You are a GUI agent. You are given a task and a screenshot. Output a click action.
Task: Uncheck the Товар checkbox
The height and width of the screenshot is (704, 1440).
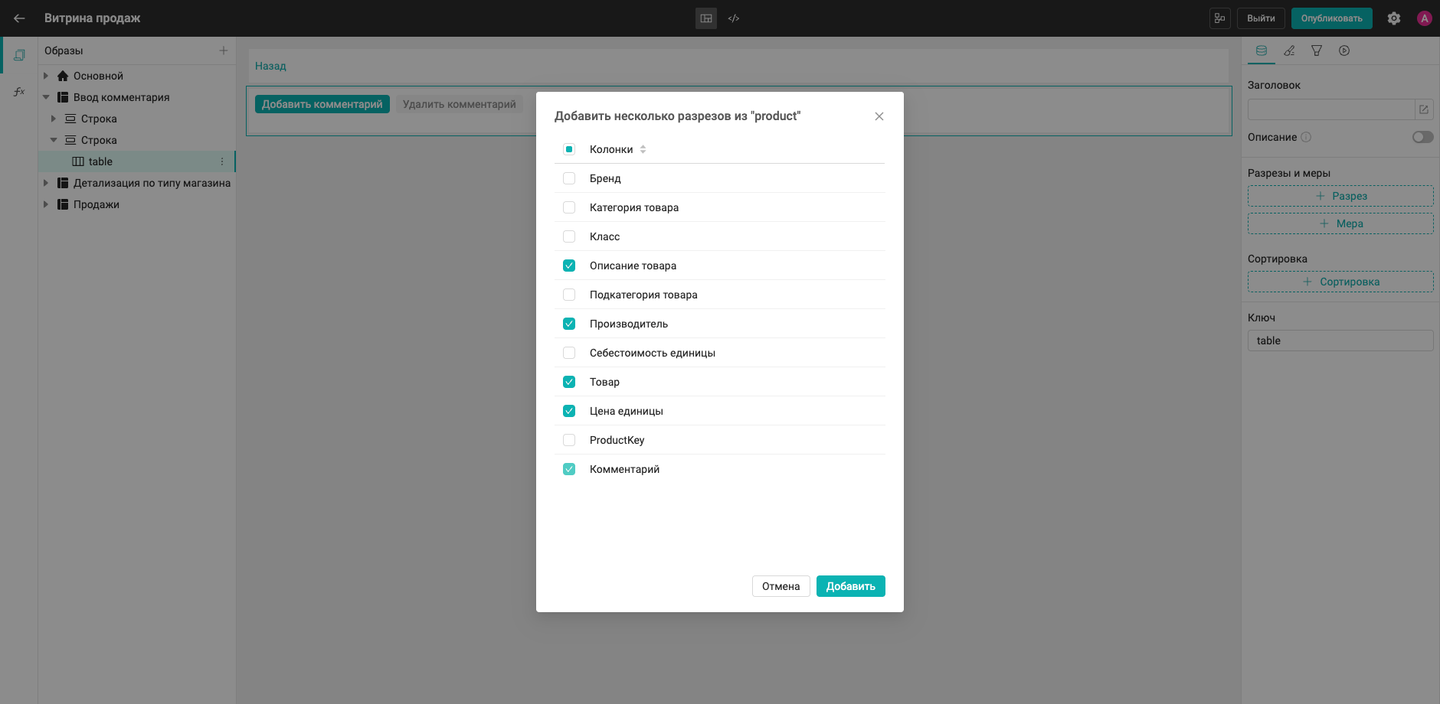pyautogui.click(x=569, y=382)
